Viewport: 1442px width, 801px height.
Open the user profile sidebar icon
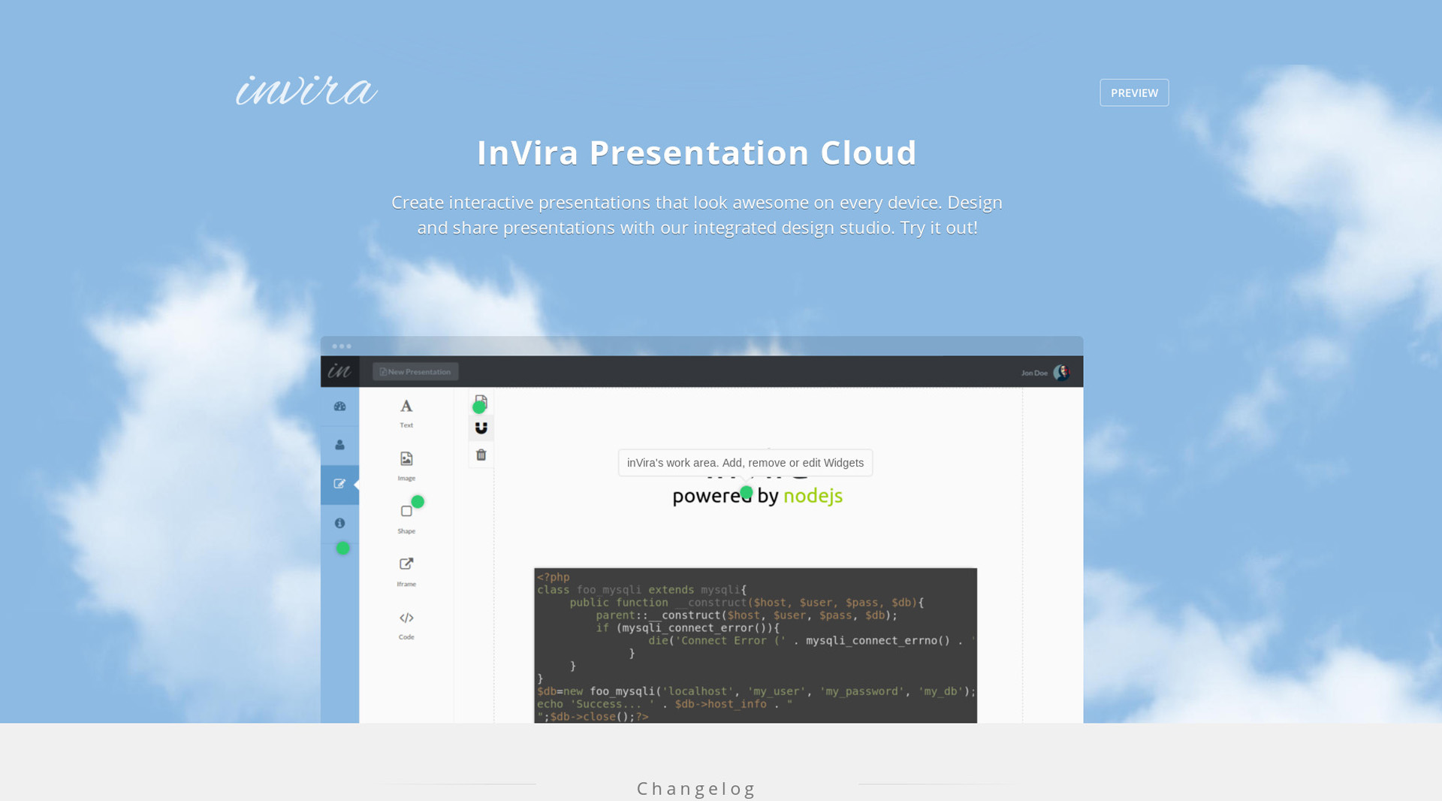(x=339, y=445)
